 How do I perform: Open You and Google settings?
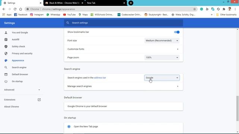(20, 32)
